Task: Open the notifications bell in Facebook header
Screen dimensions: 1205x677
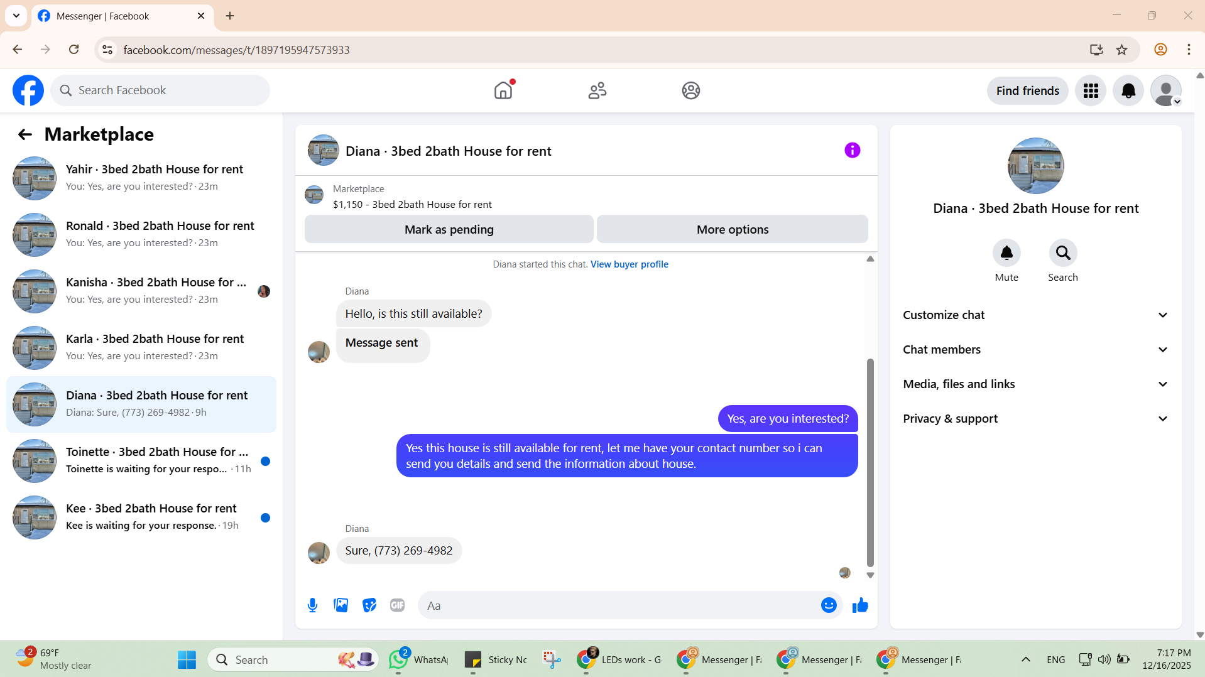Action: coord(1128,91)
